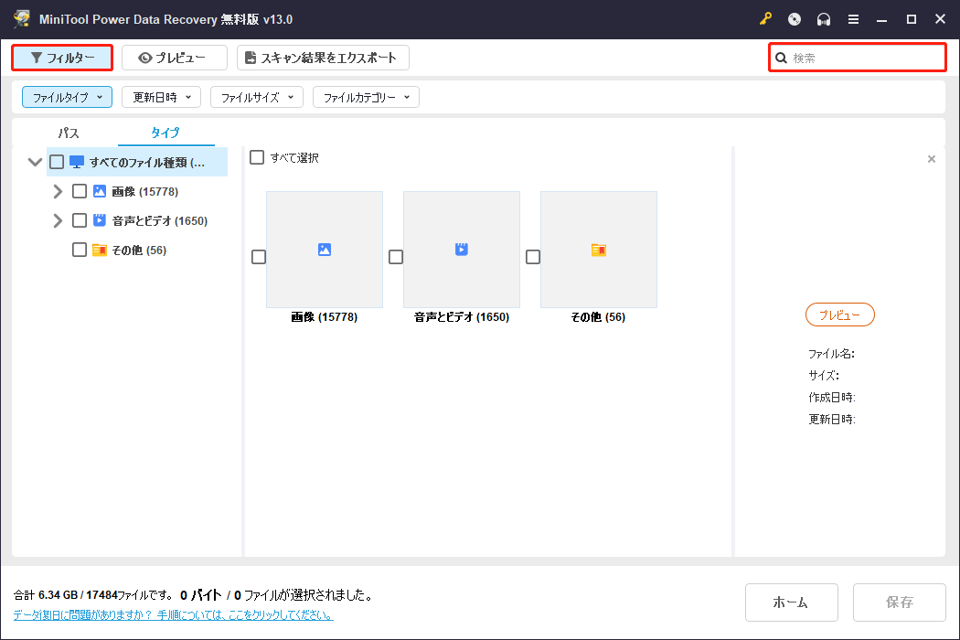Open the その他 (56) thumbnail tile
This screenshot has width=960, height=640.
click(599, 250)
